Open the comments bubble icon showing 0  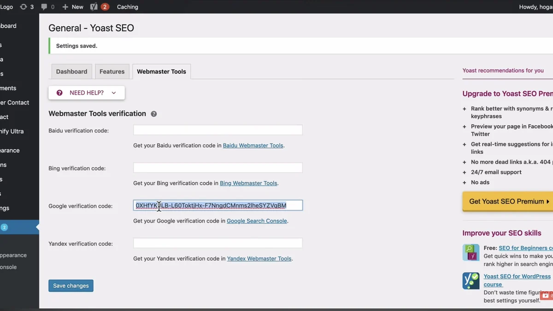pos(47,7)
